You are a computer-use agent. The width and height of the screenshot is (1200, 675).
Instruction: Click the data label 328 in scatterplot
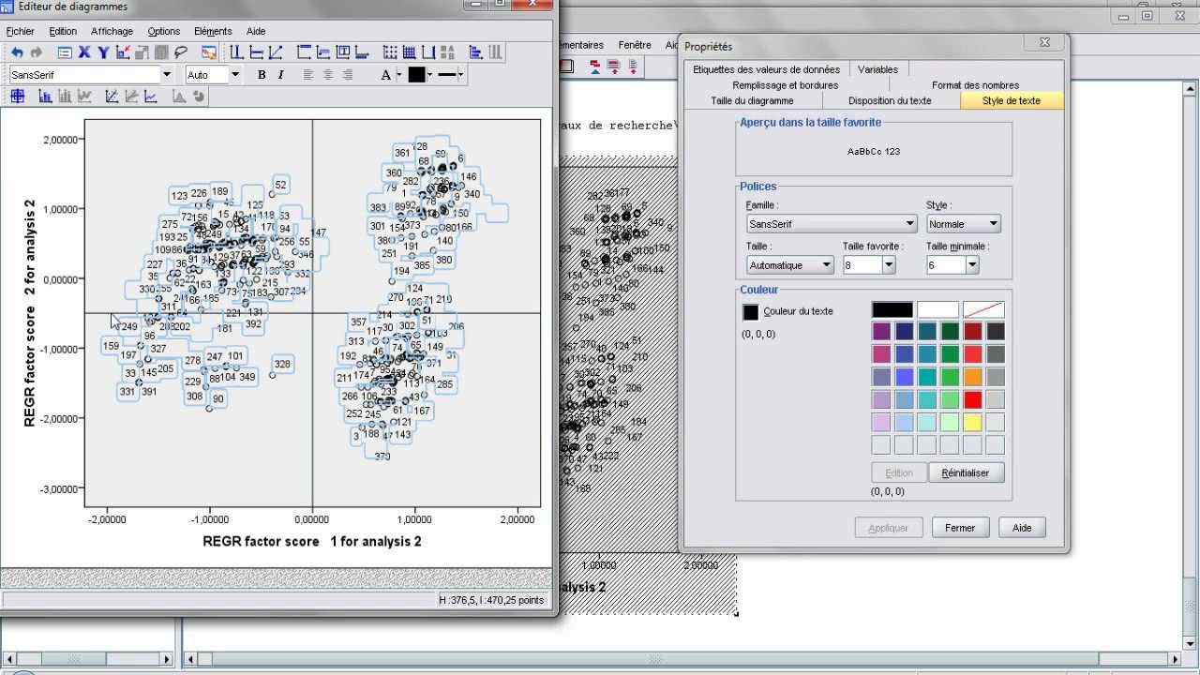[x=282, y=365]
